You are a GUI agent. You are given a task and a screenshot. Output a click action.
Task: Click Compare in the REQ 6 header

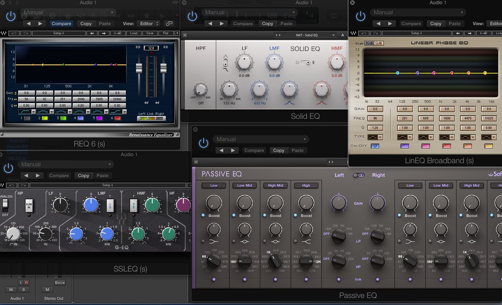(61, 24)
